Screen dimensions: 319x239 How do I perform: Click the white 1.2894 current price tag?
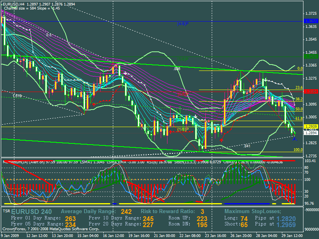[310, 132]
